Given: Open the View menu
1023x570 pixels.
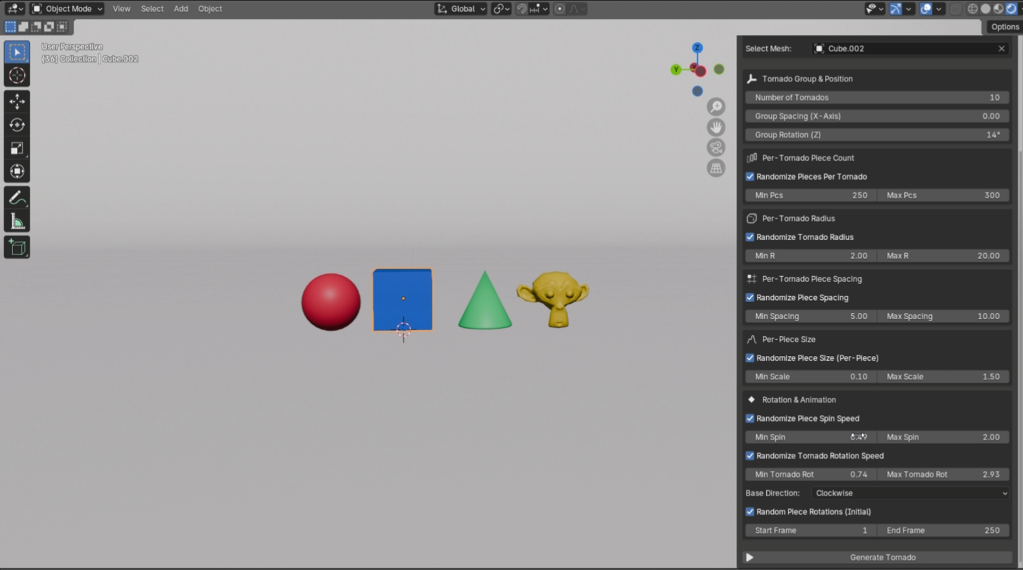Looking at the screenshot, I should (x=122, y=9).
